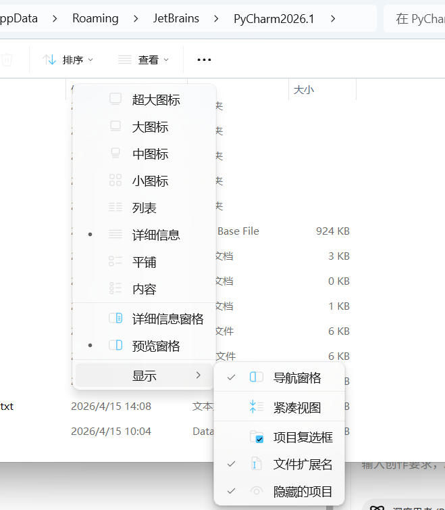Click the 2026/4/15 10:04 date cell
This screenshot has height=510, width=445.
(x=111, y=432)
